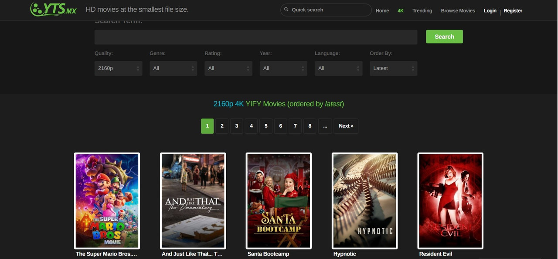Viewport: 558px width, 259px height.
Task: Go to pagination page 5
Action: [x=266, y=126]
